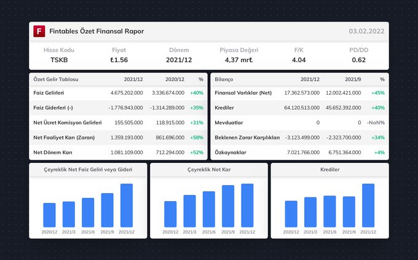Click the Finansal Varlıklar (Net) row label
Screen dimensions: 418x260
point(243,93)
